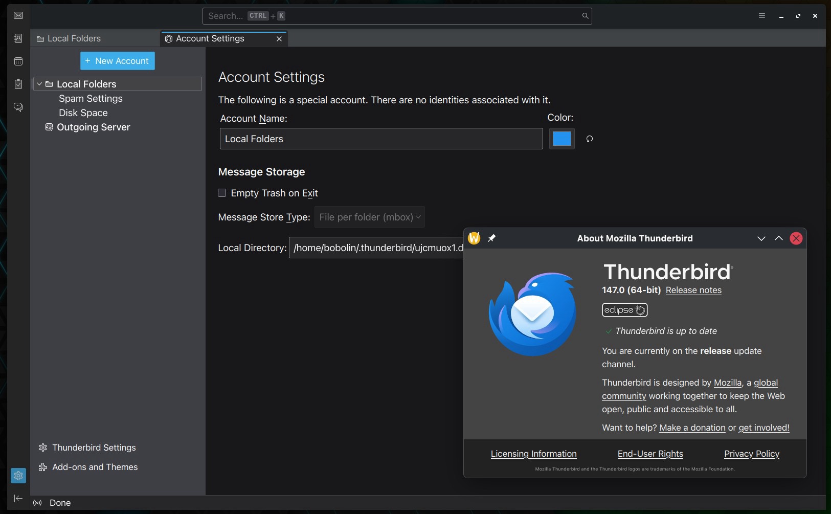Open the Tasks space icon
This screenshot has height=514, width=831.
(18, 84)
